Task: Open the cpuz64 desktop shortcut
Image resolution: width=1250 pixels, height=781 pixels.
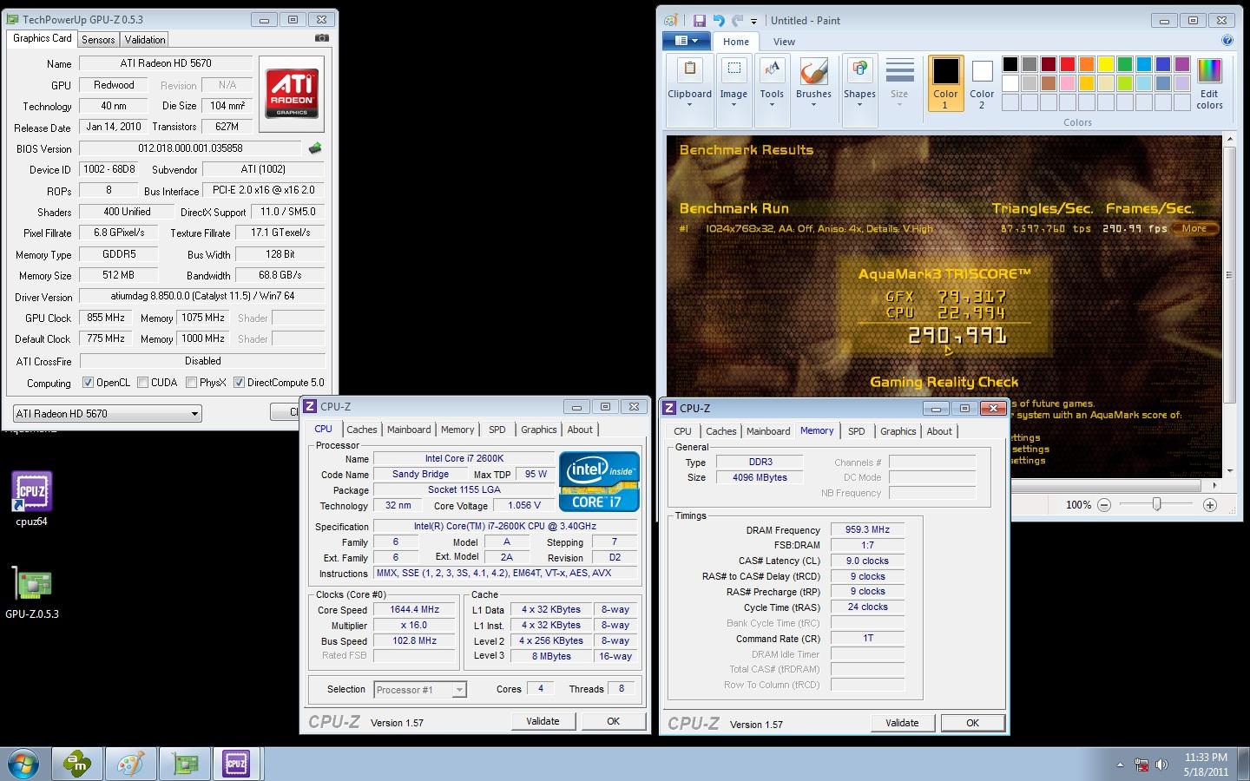Action: tap(31, 499)
